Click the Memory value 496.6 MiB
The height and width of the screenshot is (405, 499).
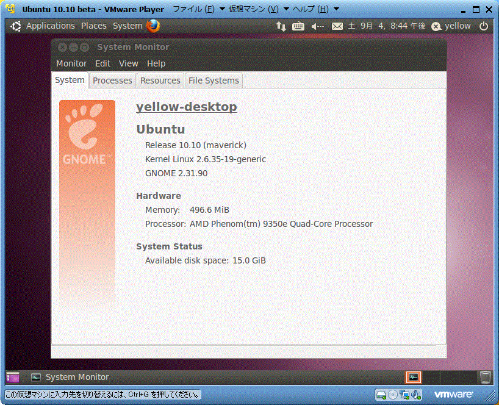[x=209, y=210]
